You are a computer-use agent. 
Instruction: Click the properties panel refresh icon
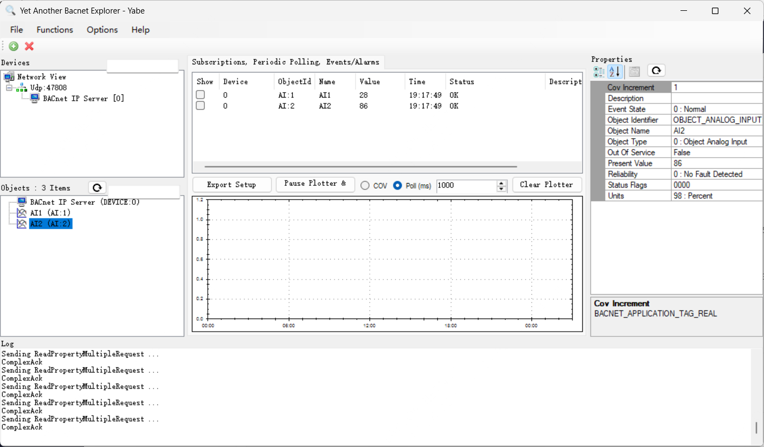(x=656, y=70)
